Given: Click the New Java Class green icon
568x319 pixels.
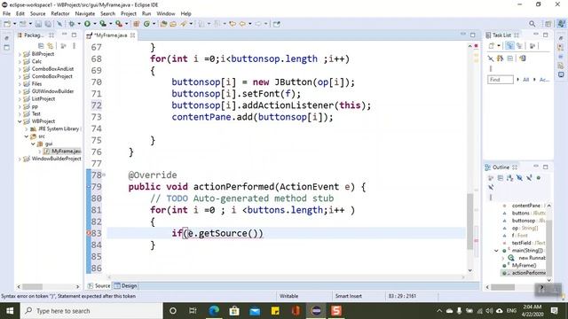Looking at the screenshot, I should pos(146,24).
